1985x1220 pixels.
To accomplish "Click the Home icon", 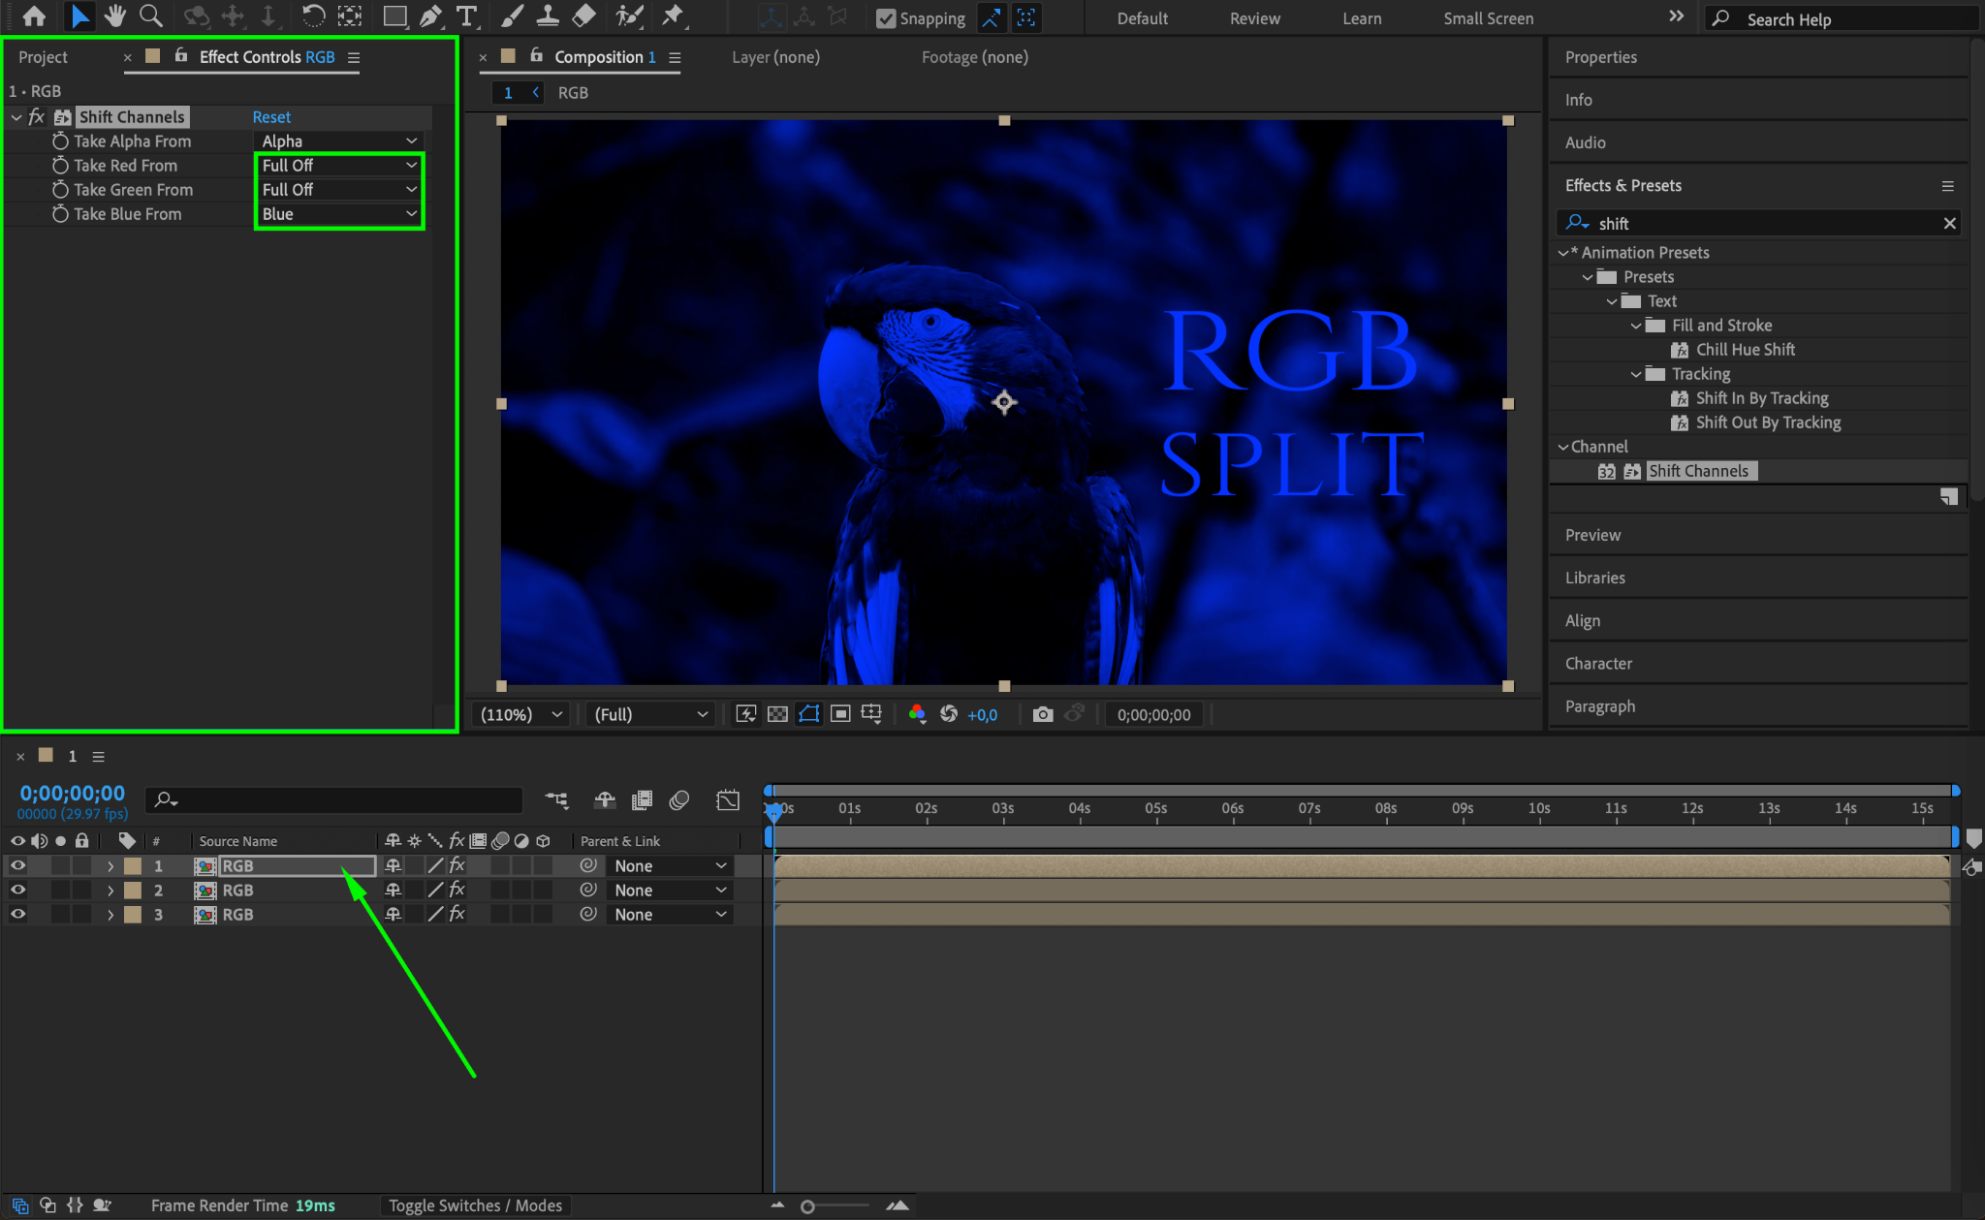I will tap(34, 16).
